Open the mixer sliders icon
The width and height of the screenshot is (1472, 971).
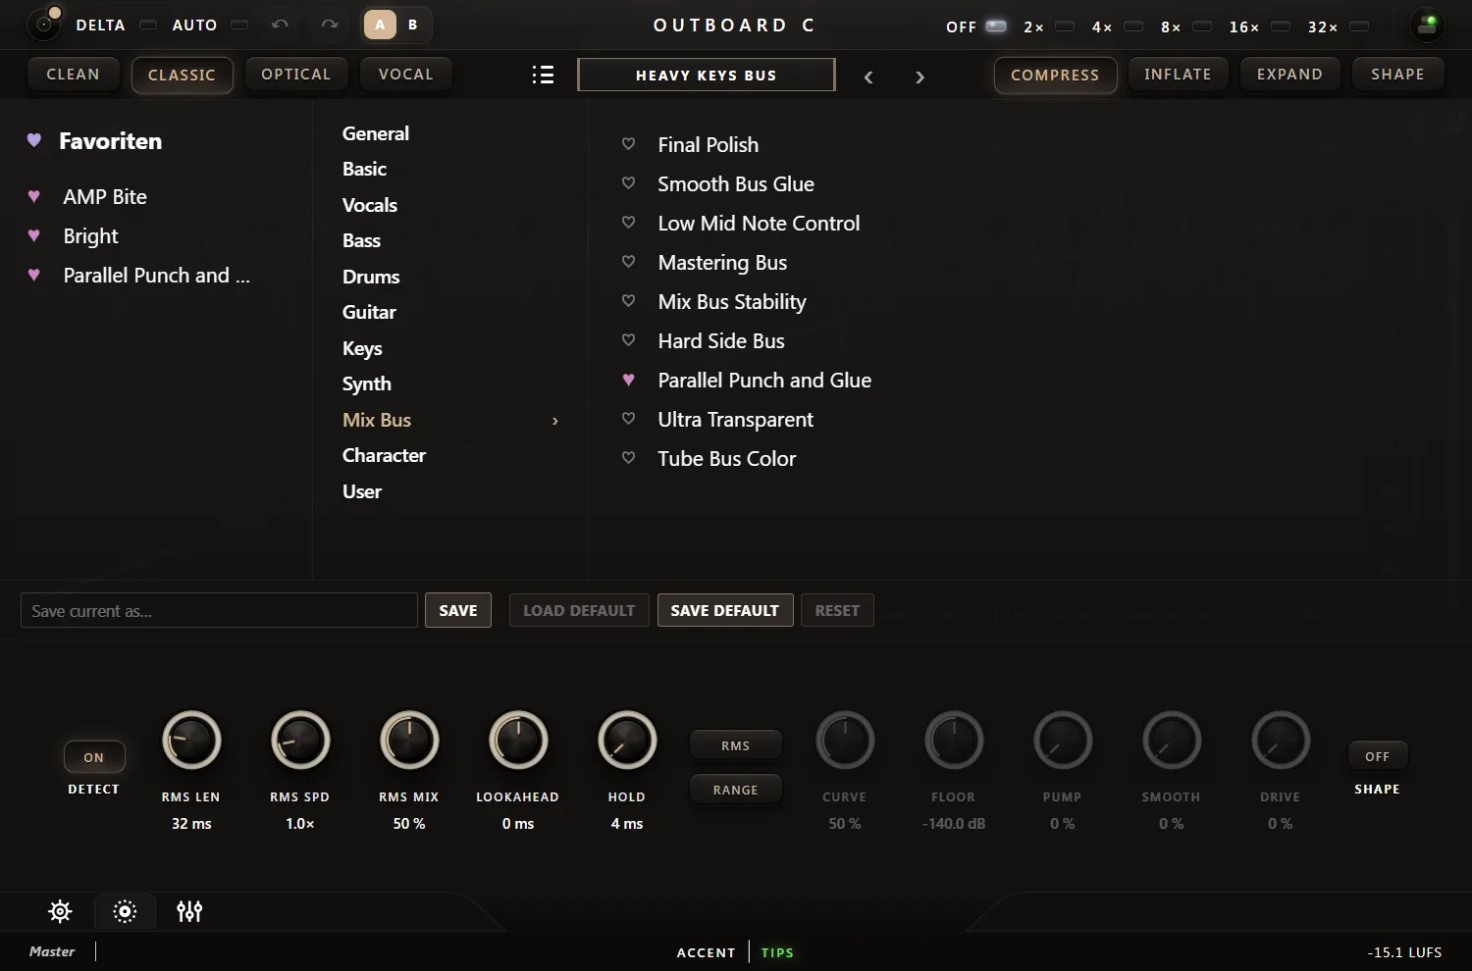click(189, 911)
